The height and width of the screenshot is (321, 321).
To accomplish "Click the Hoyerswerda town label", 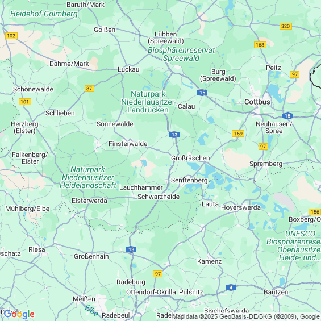I will coord(241,207).
